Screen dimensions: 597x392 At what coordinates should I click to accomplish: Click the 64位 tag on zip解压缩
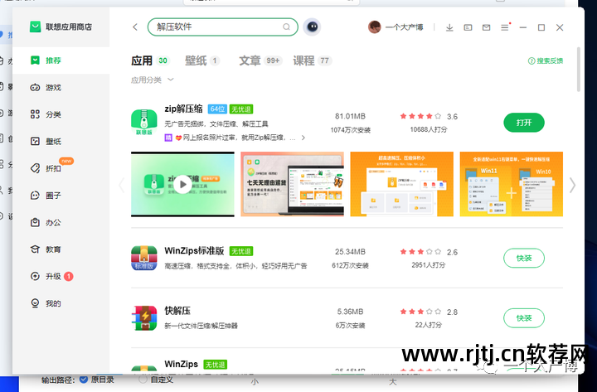coord(217,109)
